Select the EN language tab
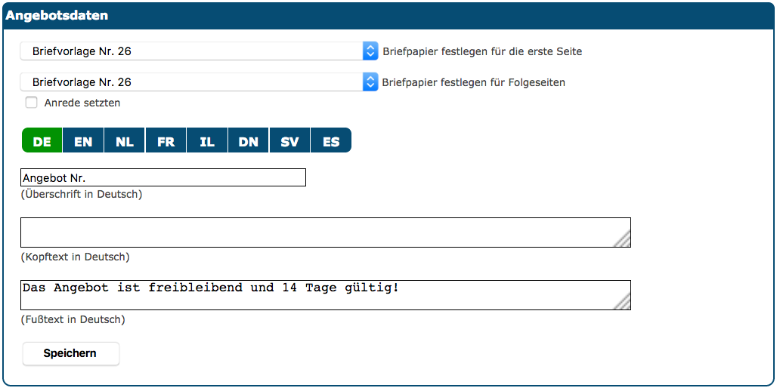780x391 pixels. pyautogui.click(x=83, y=141)
